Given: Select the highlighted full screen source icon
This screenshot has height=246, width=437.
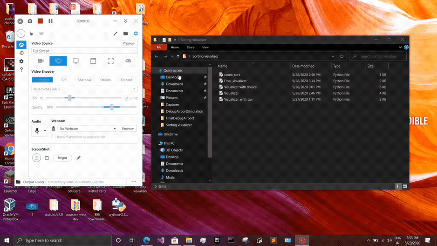Looking at the screenshot, I should [58, 61].
